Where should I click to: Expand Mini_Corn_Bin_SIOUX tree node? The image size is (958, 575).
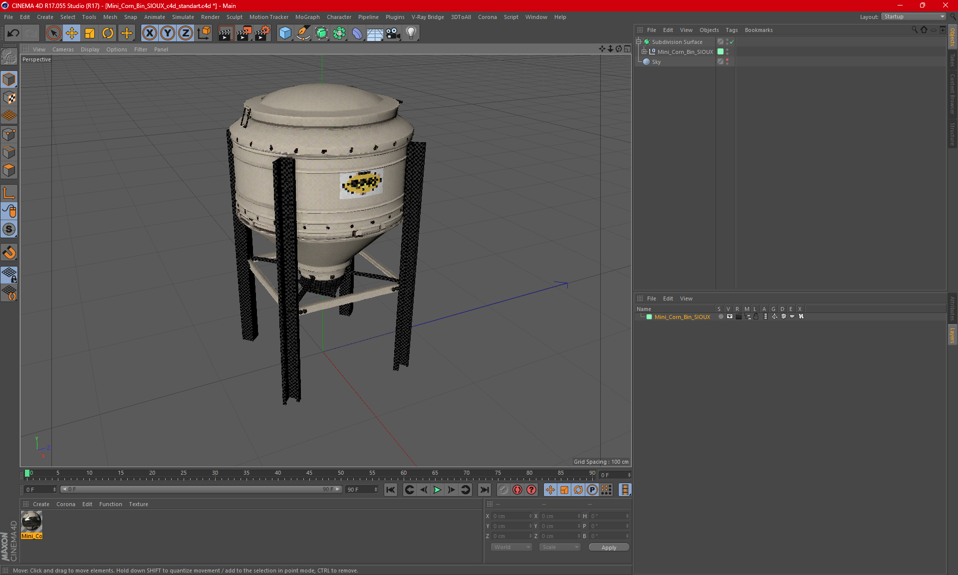pyautogui.click(x=644, y=52)
